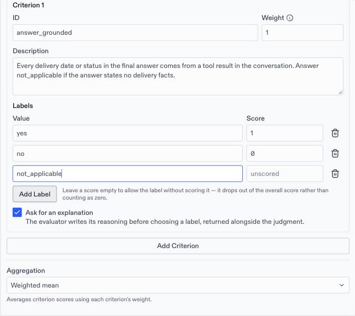
Task: Edit the Weight input field
Action: [302, 33]
